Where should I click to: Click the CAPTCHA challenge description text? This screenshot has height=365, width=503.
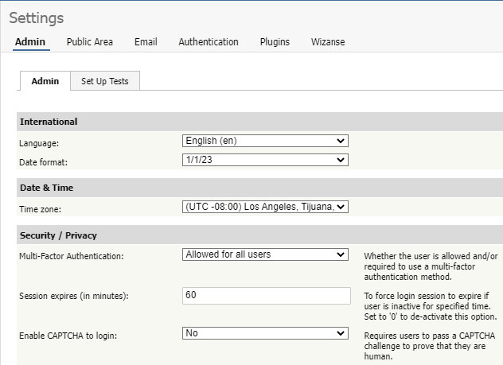point(430,346)
